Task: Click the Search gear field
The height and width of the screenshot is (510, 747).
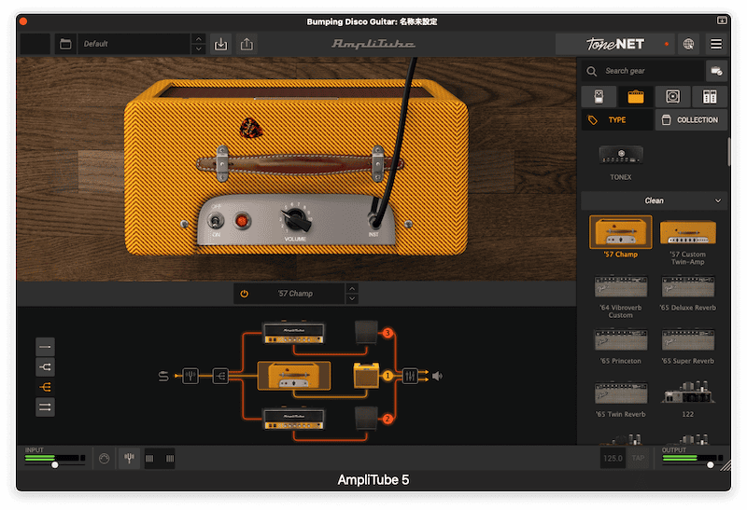Action: (x=642, y=71)
